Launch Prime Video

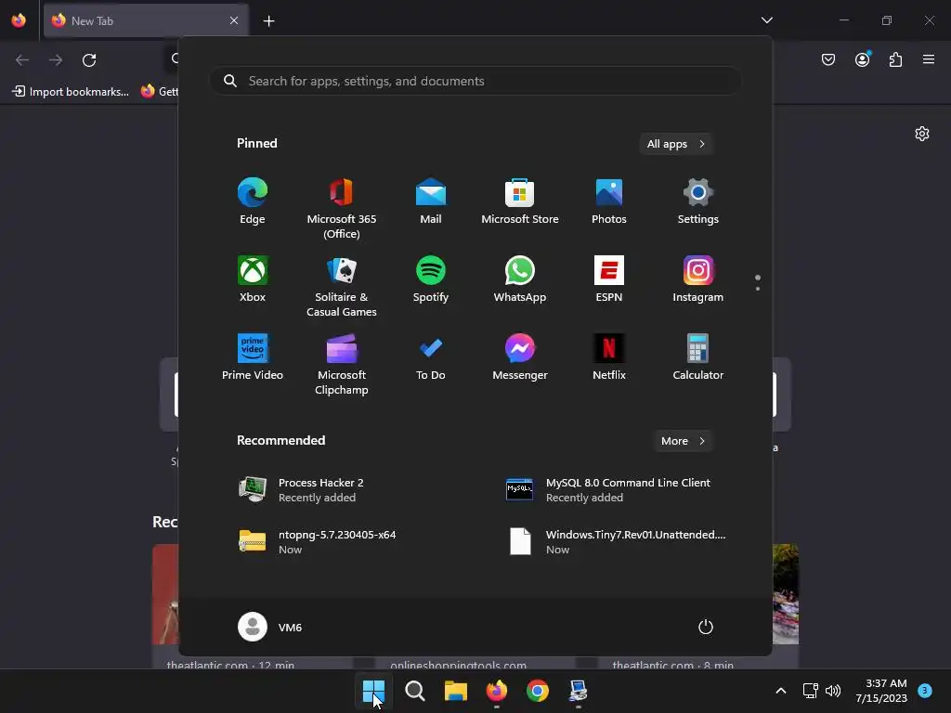pos(253,357)
